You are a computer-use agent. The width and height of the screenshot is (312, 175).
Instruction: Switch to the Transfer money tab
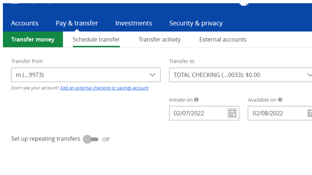pos(33,40)
